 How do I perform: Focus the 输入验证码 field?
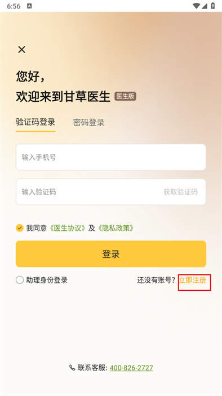pyautogui.click(x=88, y=192)
